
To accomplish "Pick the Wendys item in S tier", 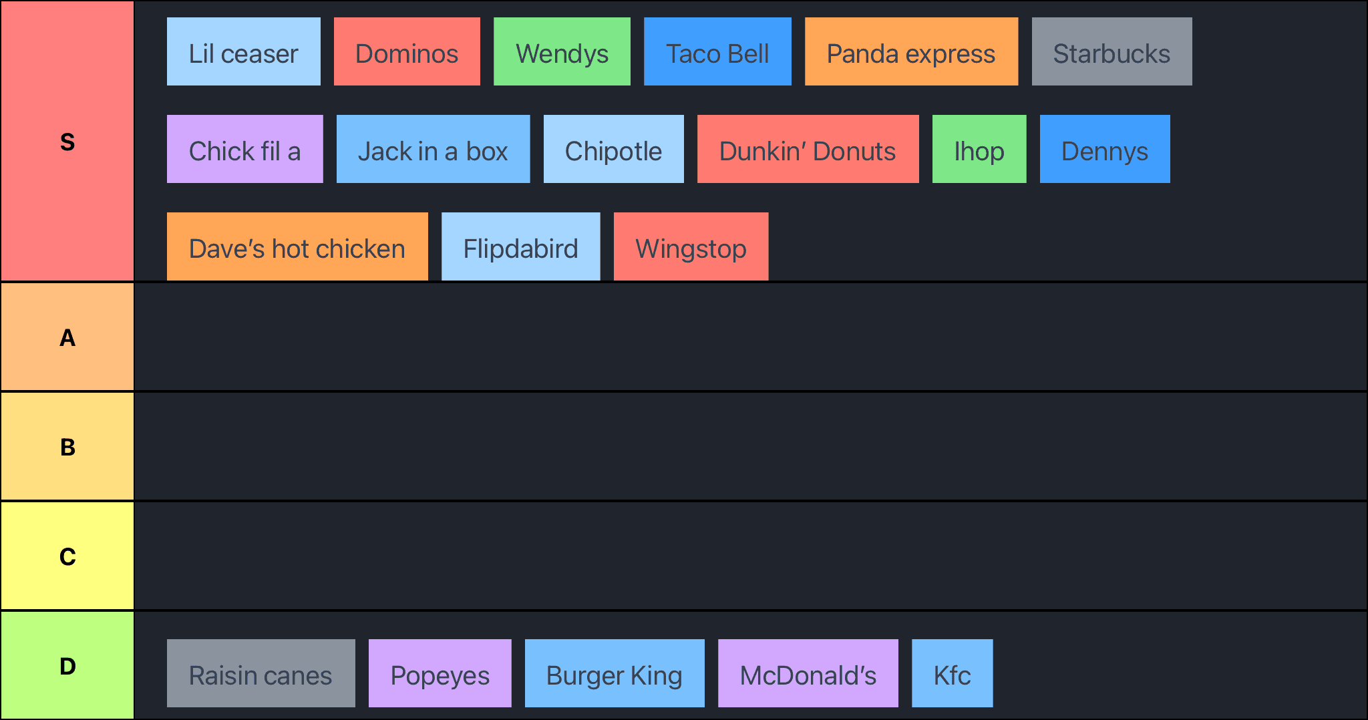I will click(561, 52).
